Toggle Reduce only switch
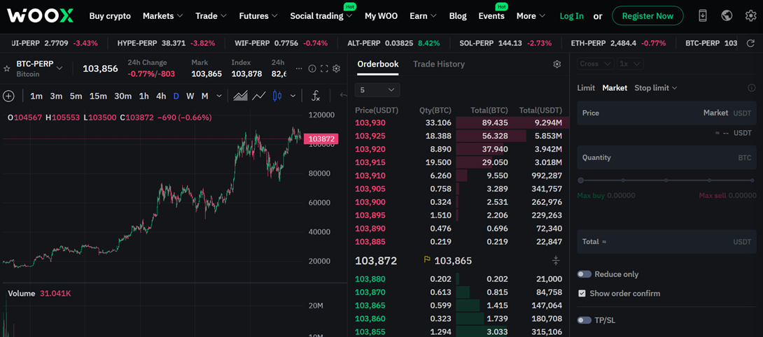 [584, 274]
